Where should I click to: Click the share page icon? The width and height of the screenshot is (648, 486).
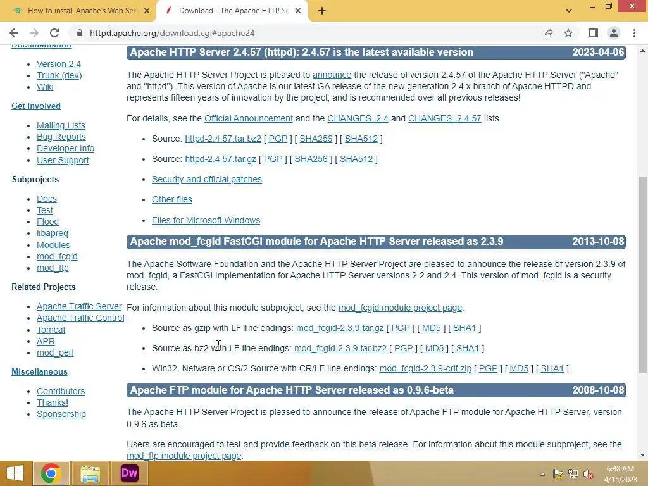click(548, 33)
